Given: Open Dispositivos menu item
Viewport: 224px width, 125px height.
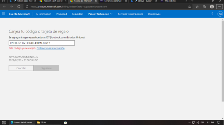Looking at the screenshot, I should (154, 14).
